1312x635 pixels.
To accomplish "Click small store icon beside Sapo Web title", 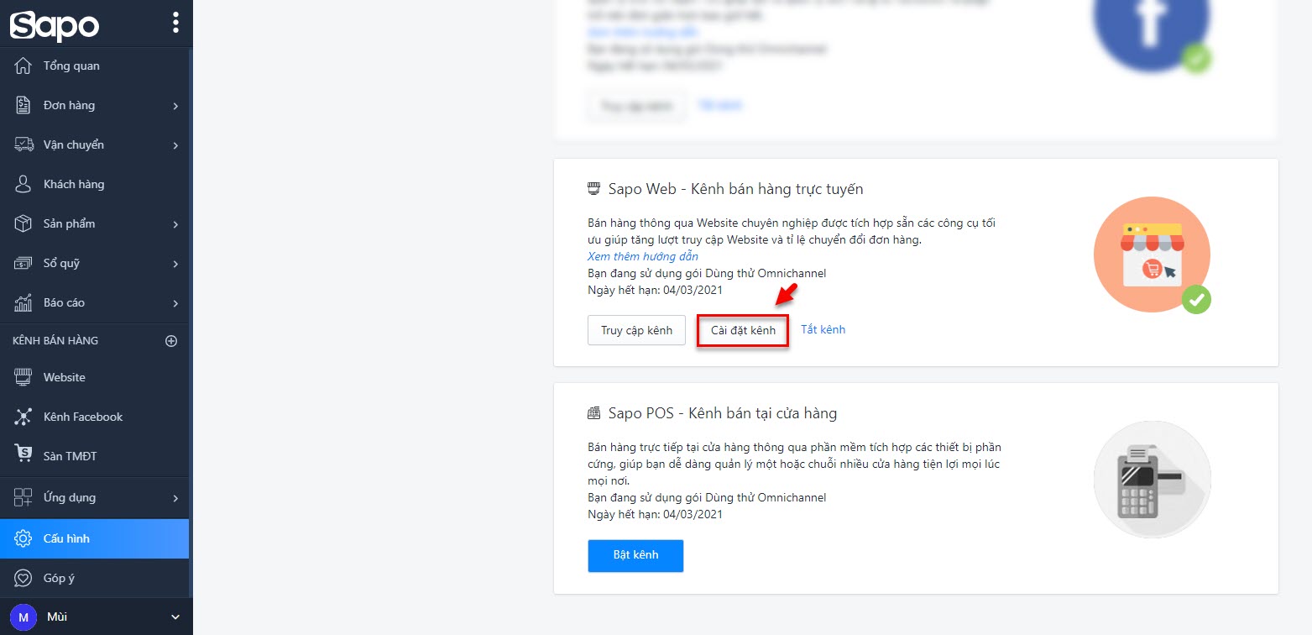I will click(594, 188).
